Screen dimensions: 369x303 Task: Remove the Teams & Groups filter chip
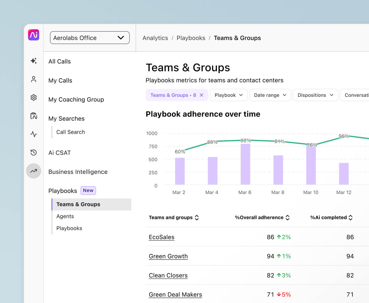click(202, 95)
